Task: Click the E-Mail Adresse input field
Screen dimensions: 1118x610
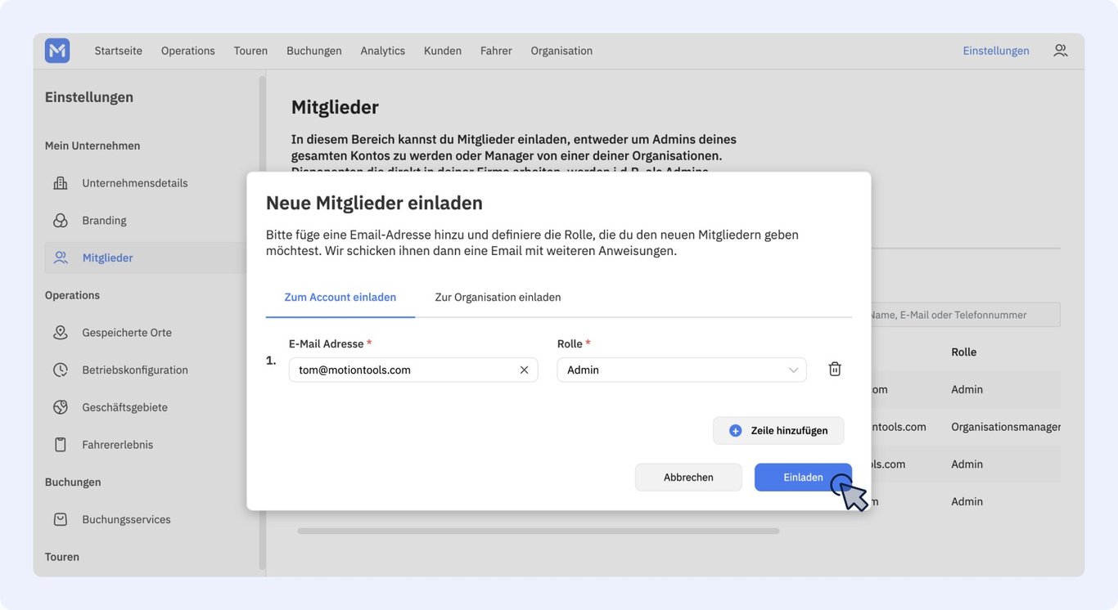Action: (413, 370)
